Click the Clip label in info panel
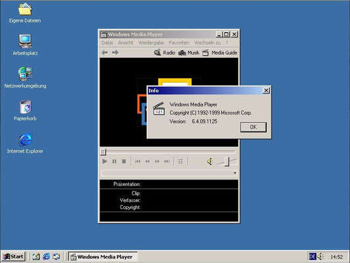Viewport: 350px width, 263px height. pyautogui.click(x=136, y=193)
